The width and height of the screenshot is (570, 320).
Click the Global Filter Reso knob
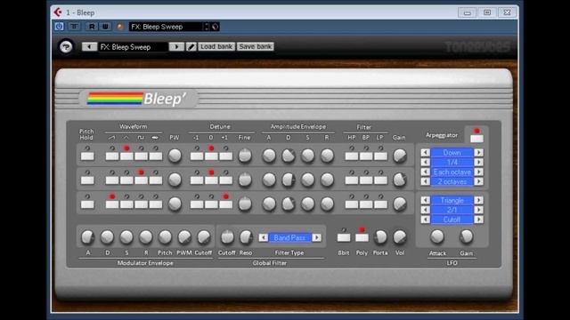[246, 237]
